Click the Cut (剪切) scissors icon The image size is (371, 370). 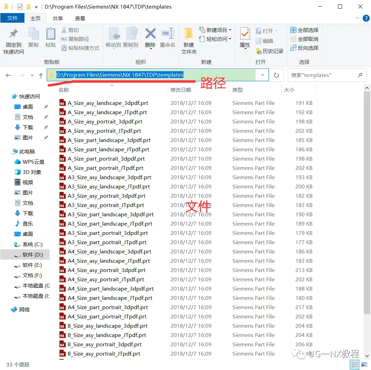click(x=64, y=30)
